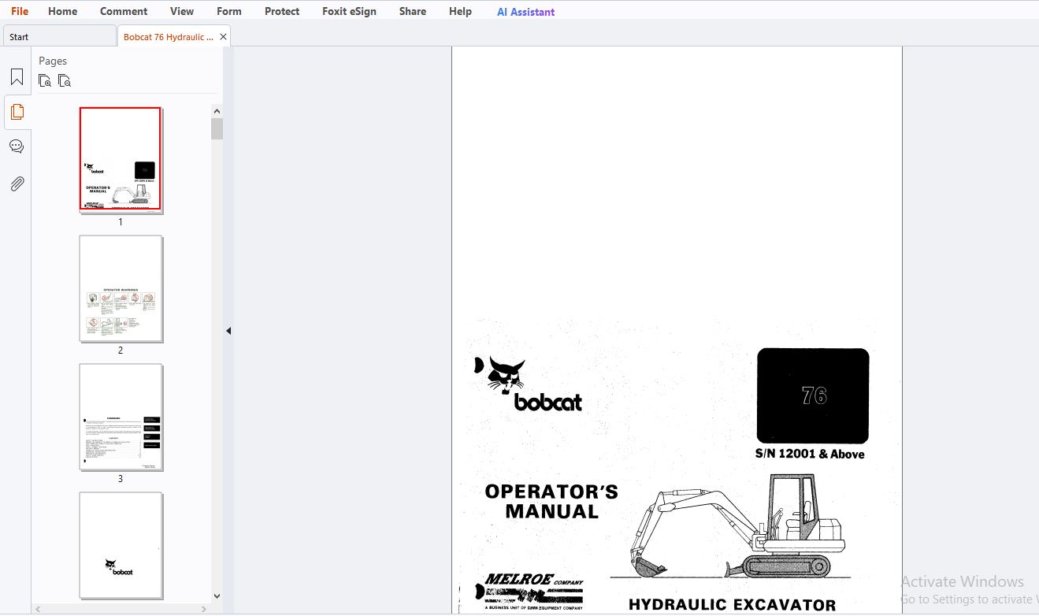Select the fourth page thumbnail with Bobcat logo
Image resolution: width=1039 pixels, height=616 pixels.
point(121,545)
